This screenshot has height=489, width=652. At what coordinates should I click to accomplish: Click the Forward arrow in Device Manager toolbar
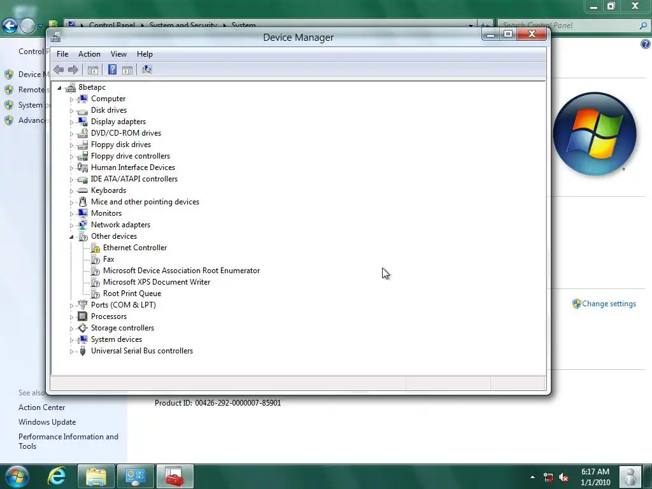[73, 70]
